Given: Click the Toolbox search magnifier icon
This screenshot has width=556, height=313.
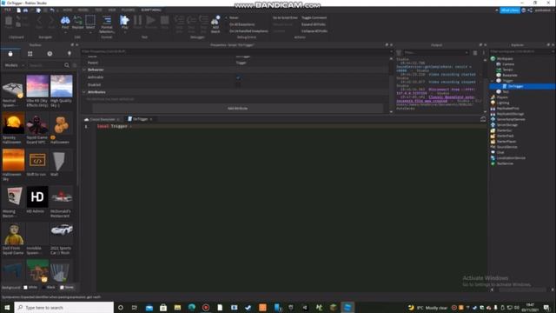Looking at the screenshot, I should (x=67, y=65).
